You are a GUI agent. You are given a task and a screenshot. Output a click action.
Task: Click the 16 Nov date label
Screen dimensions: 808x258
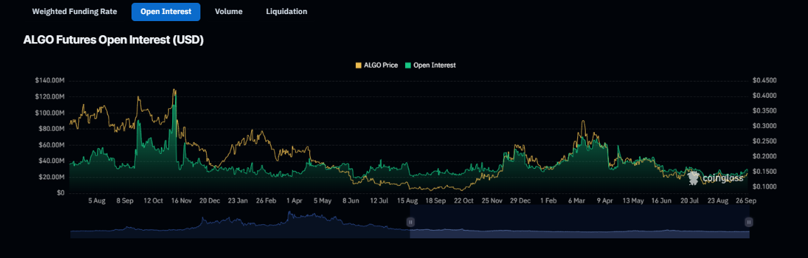[x=181, y=201]
